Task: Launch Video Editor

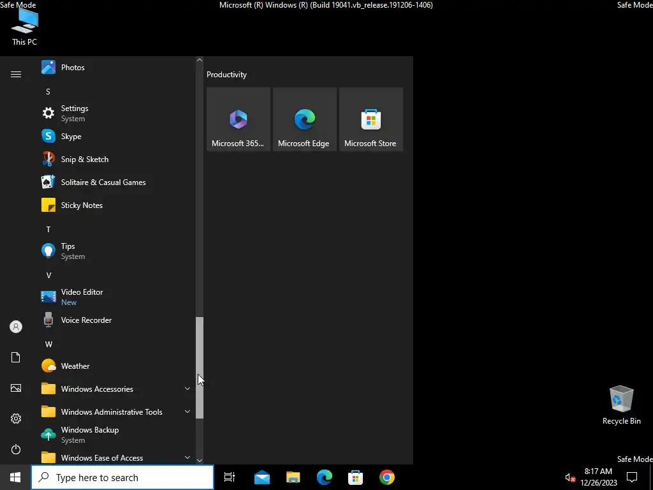Action: point(117,297)
